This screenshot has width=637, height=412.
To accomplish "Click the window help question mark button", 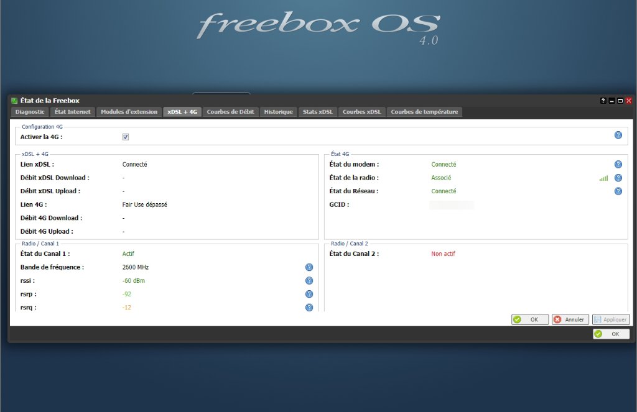I will point(603,101).
